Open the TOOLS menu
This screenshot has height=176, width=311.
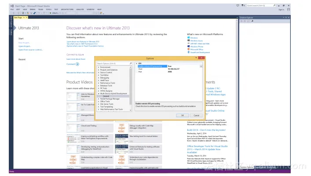[48, 9]
